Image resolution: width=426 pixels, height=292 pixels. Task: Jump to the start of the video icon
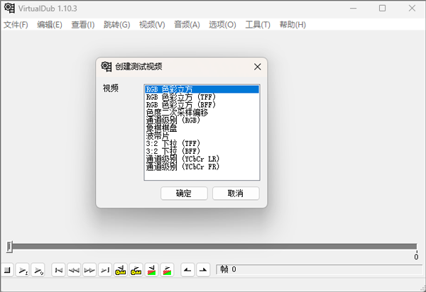click(x=58, y=270)
